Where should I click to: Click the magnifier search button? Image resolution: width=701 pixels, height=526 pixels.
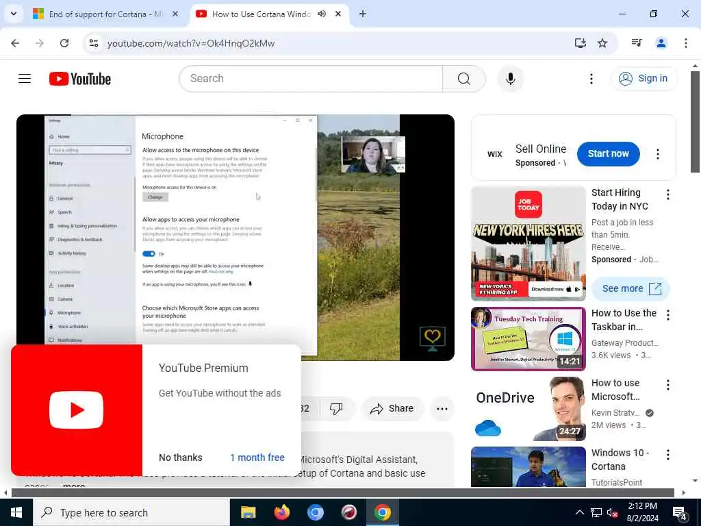click(x=464, y=79)
